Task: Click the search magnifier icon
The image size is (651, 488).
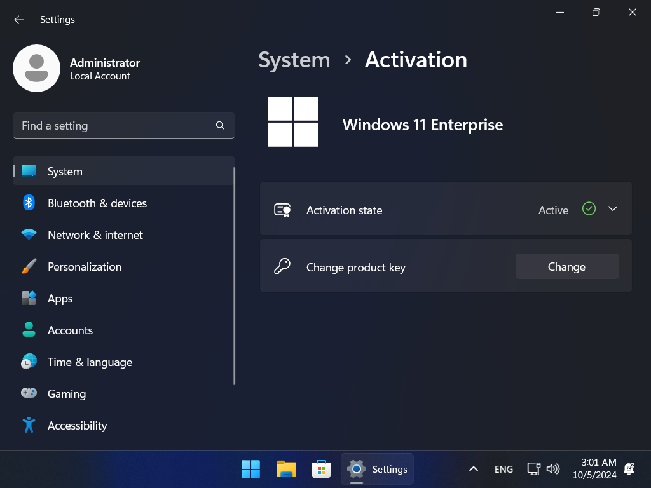Action: tap(220, 125)
